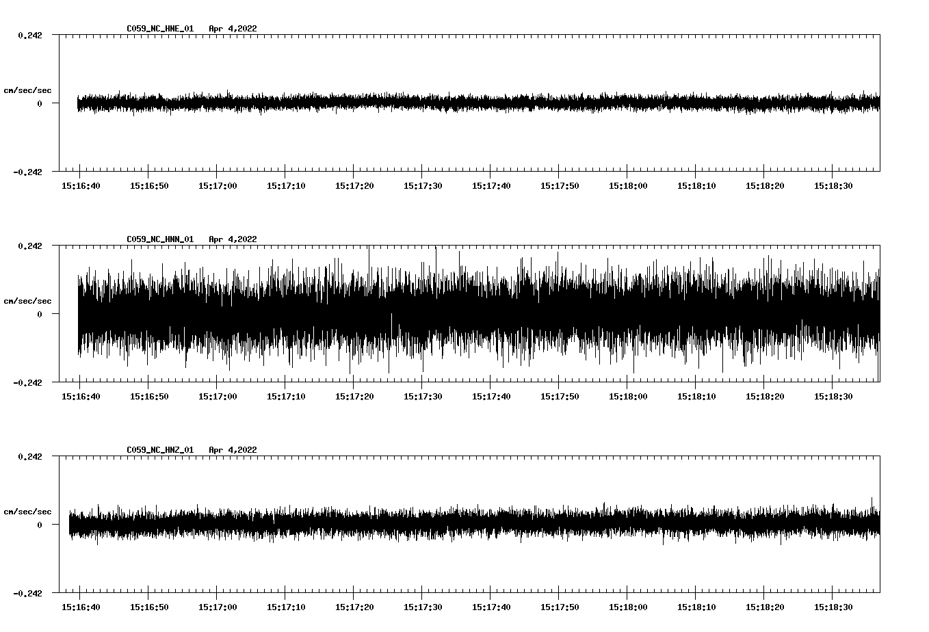Click the C059_NC_HNE_01 channel title

point(160,29)
